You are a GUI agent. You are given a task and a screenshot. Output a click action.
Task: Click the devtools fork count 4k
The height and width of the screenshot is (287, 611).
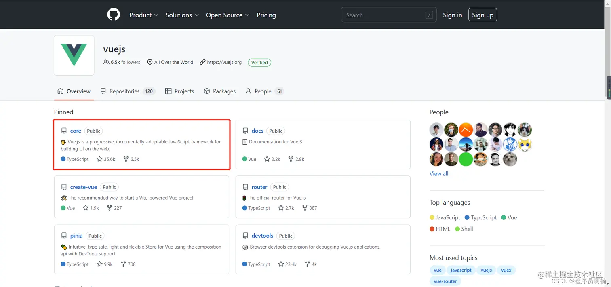[x=310, y=264]
